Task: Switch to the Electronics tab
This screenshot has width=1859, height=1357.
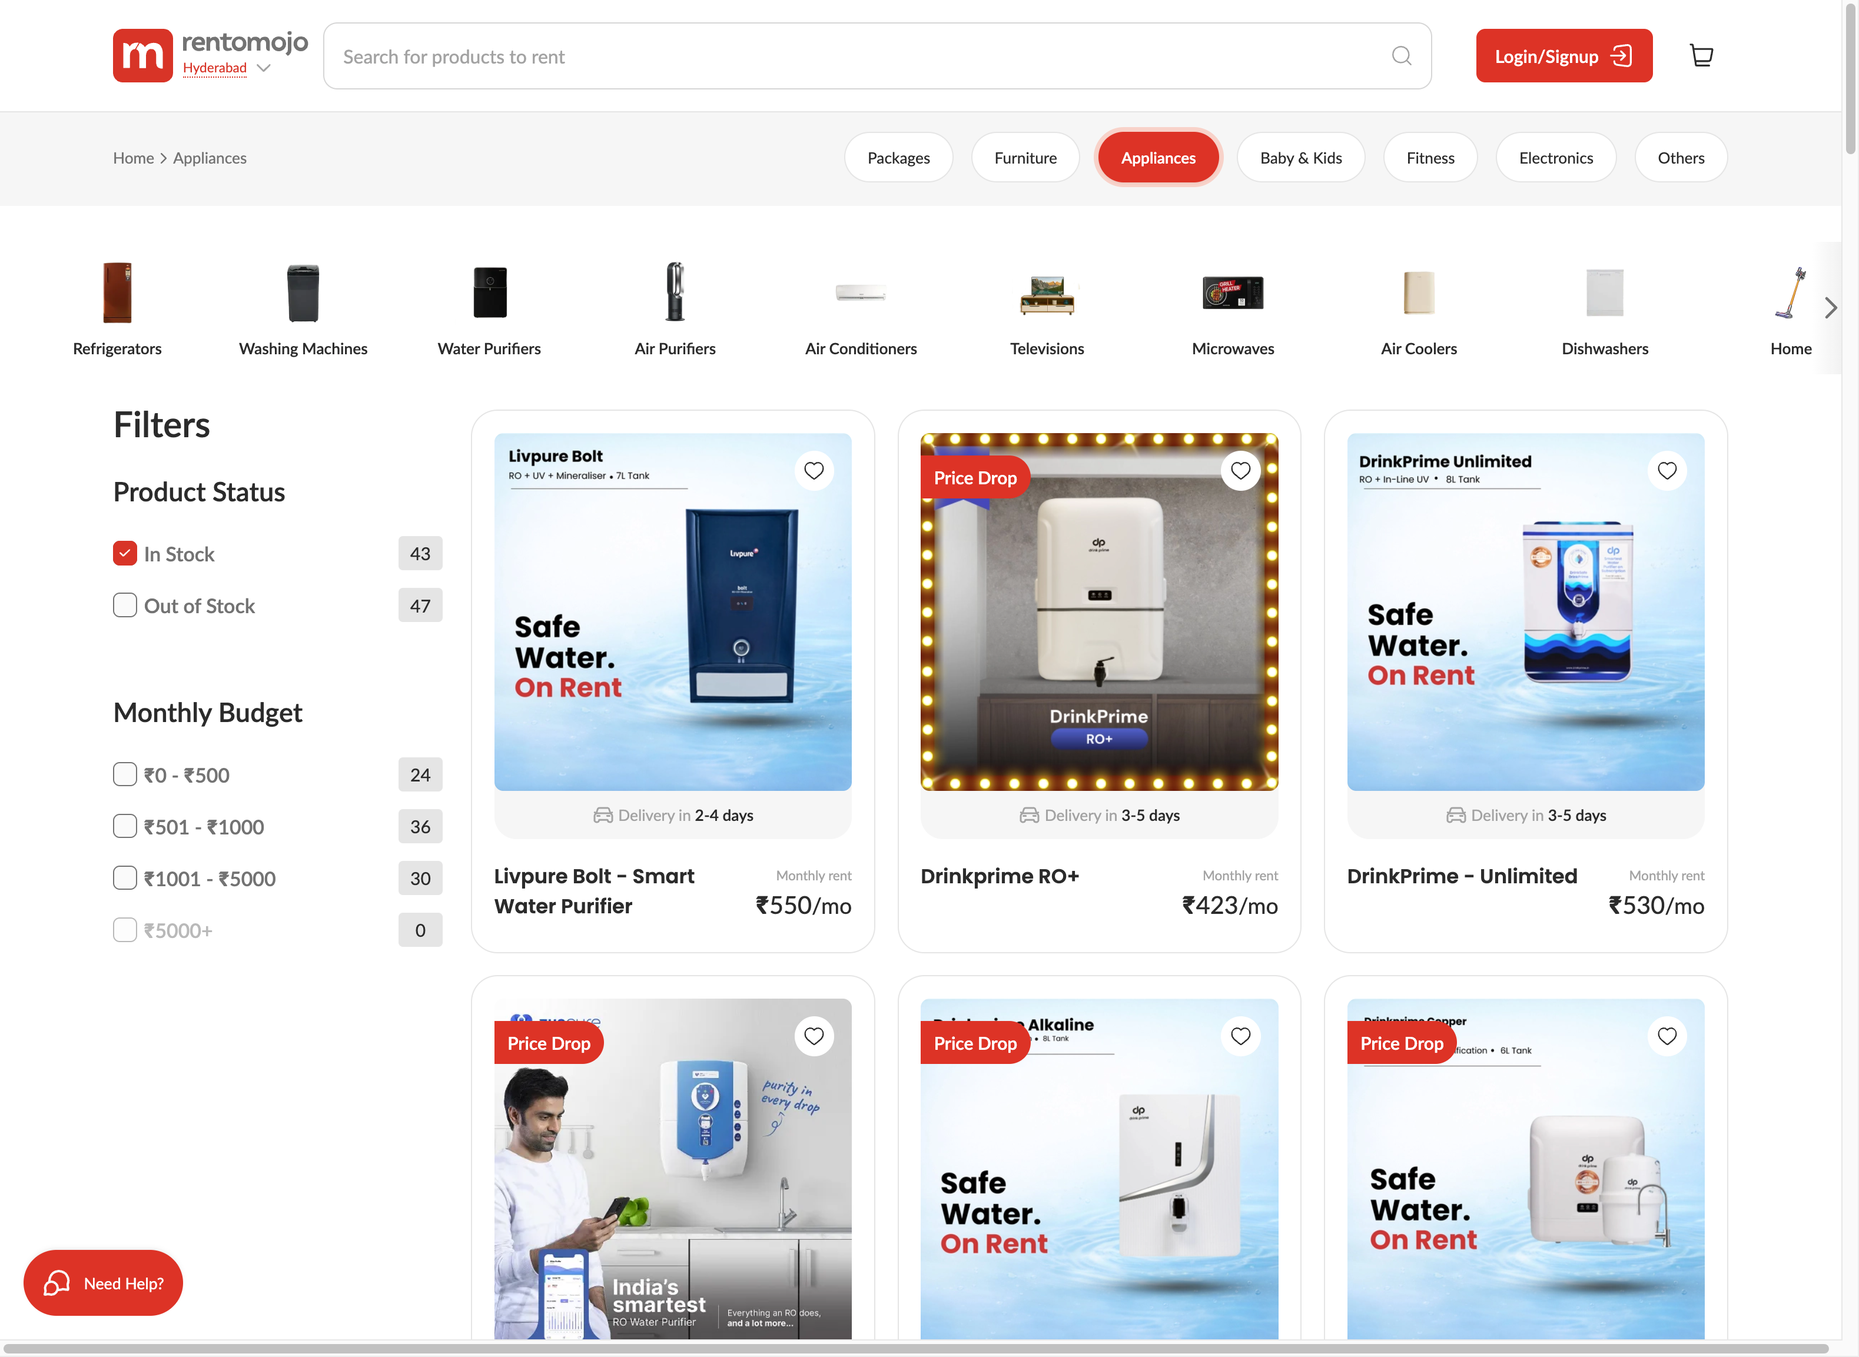Action: pos(1556,158)
